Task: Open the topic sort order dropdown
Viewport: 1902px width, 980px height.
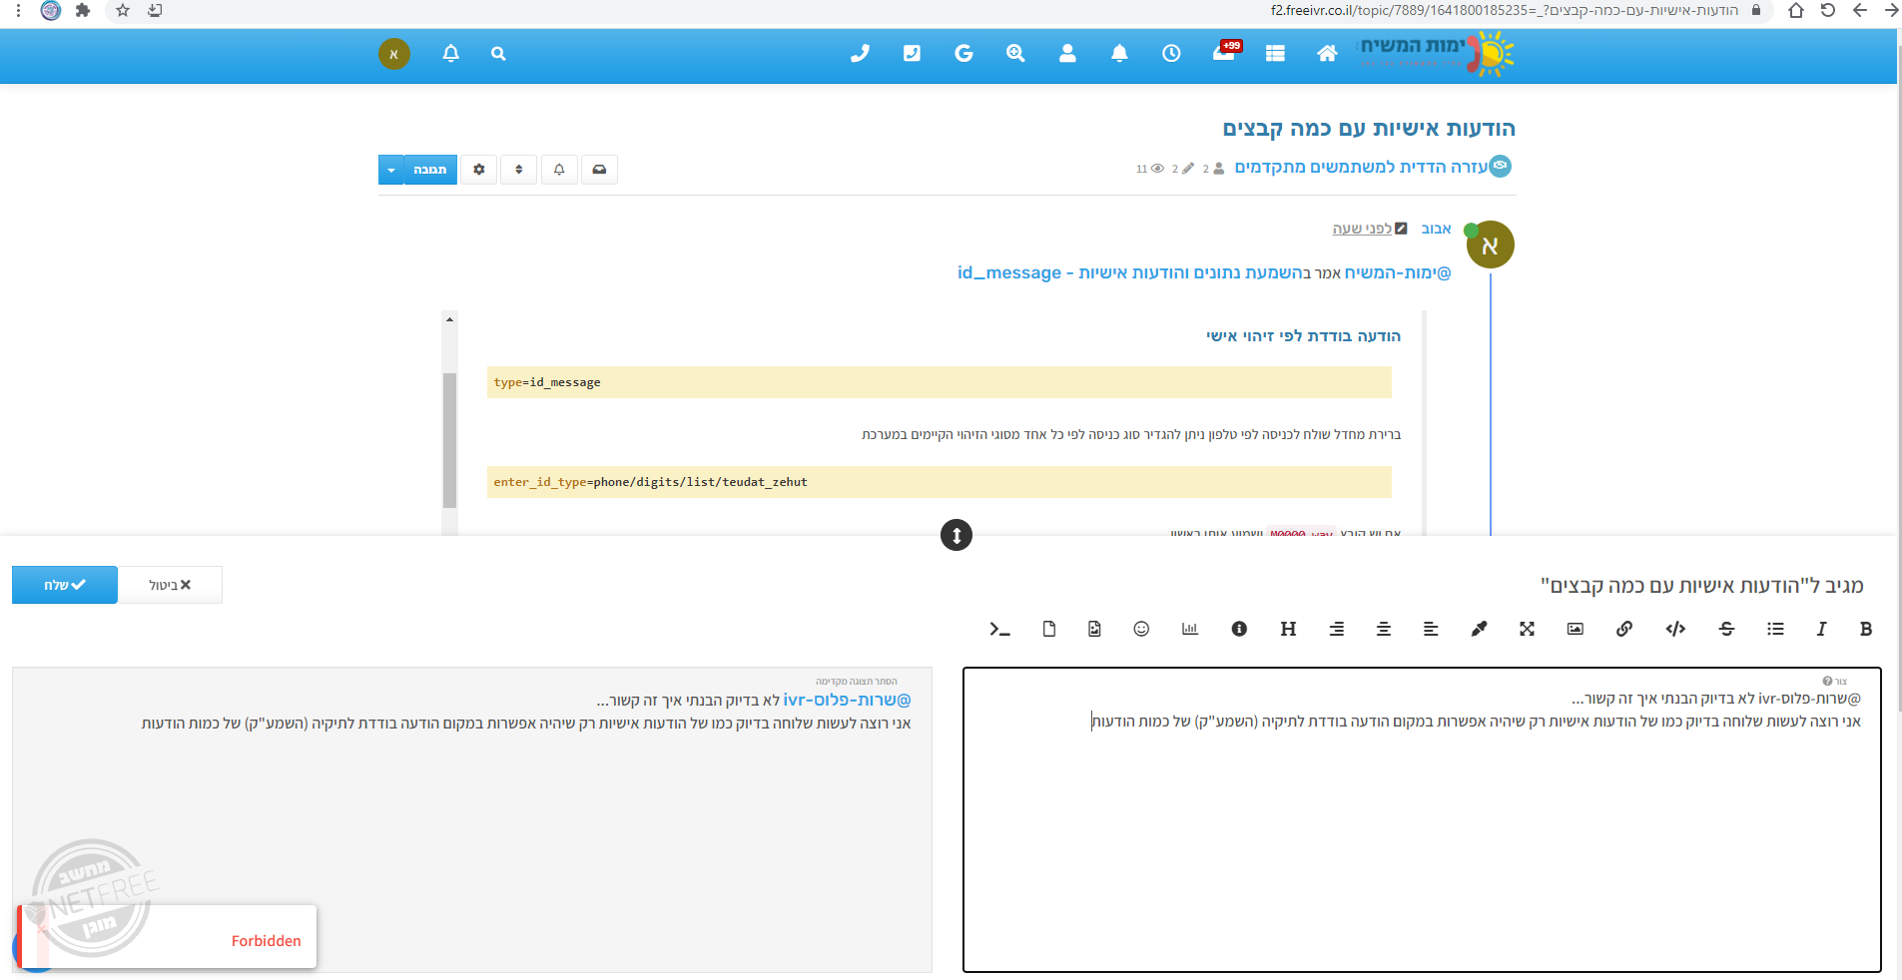Action: click(519, 170)
